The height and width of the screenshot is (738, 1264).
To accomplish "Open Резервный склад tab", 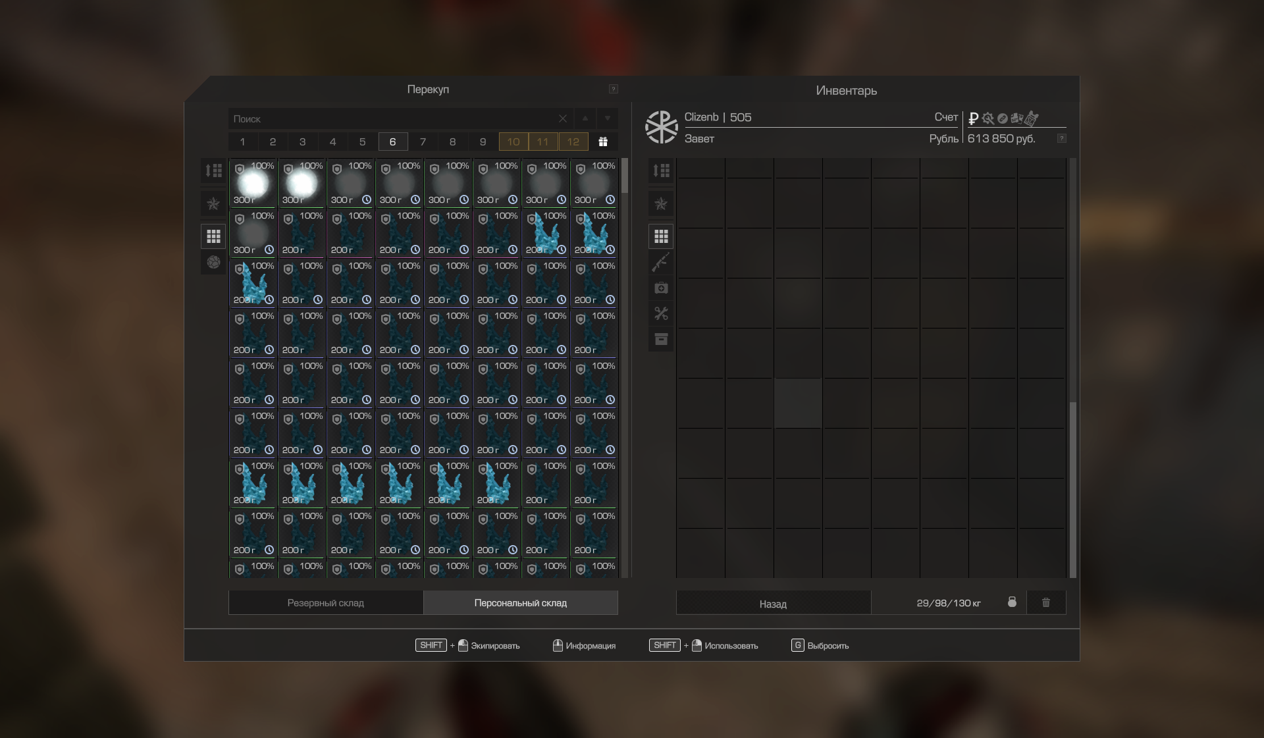I will coord(325,602).
